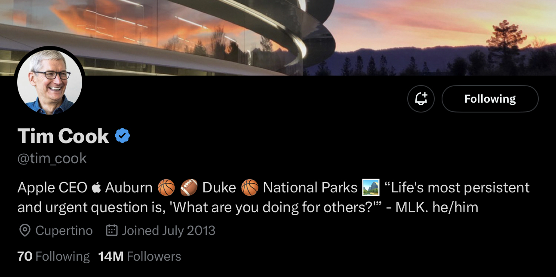Open Tim Cook's profile picture
This screenshot has height=277, width=556.
[x=49, y=82]
